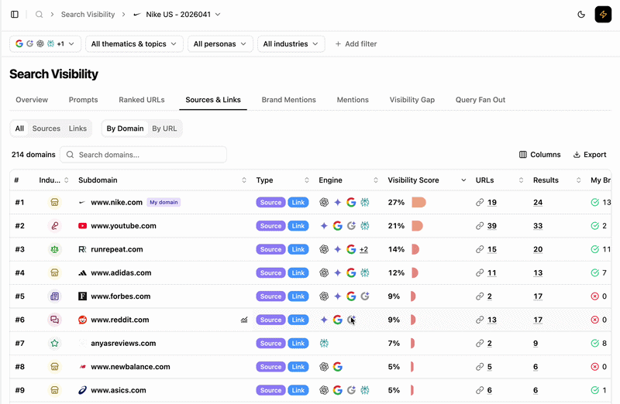Screen dimensions: 620x404
Task: Switch to the Visibility Gap tab
Action: [x=412, y=100]
